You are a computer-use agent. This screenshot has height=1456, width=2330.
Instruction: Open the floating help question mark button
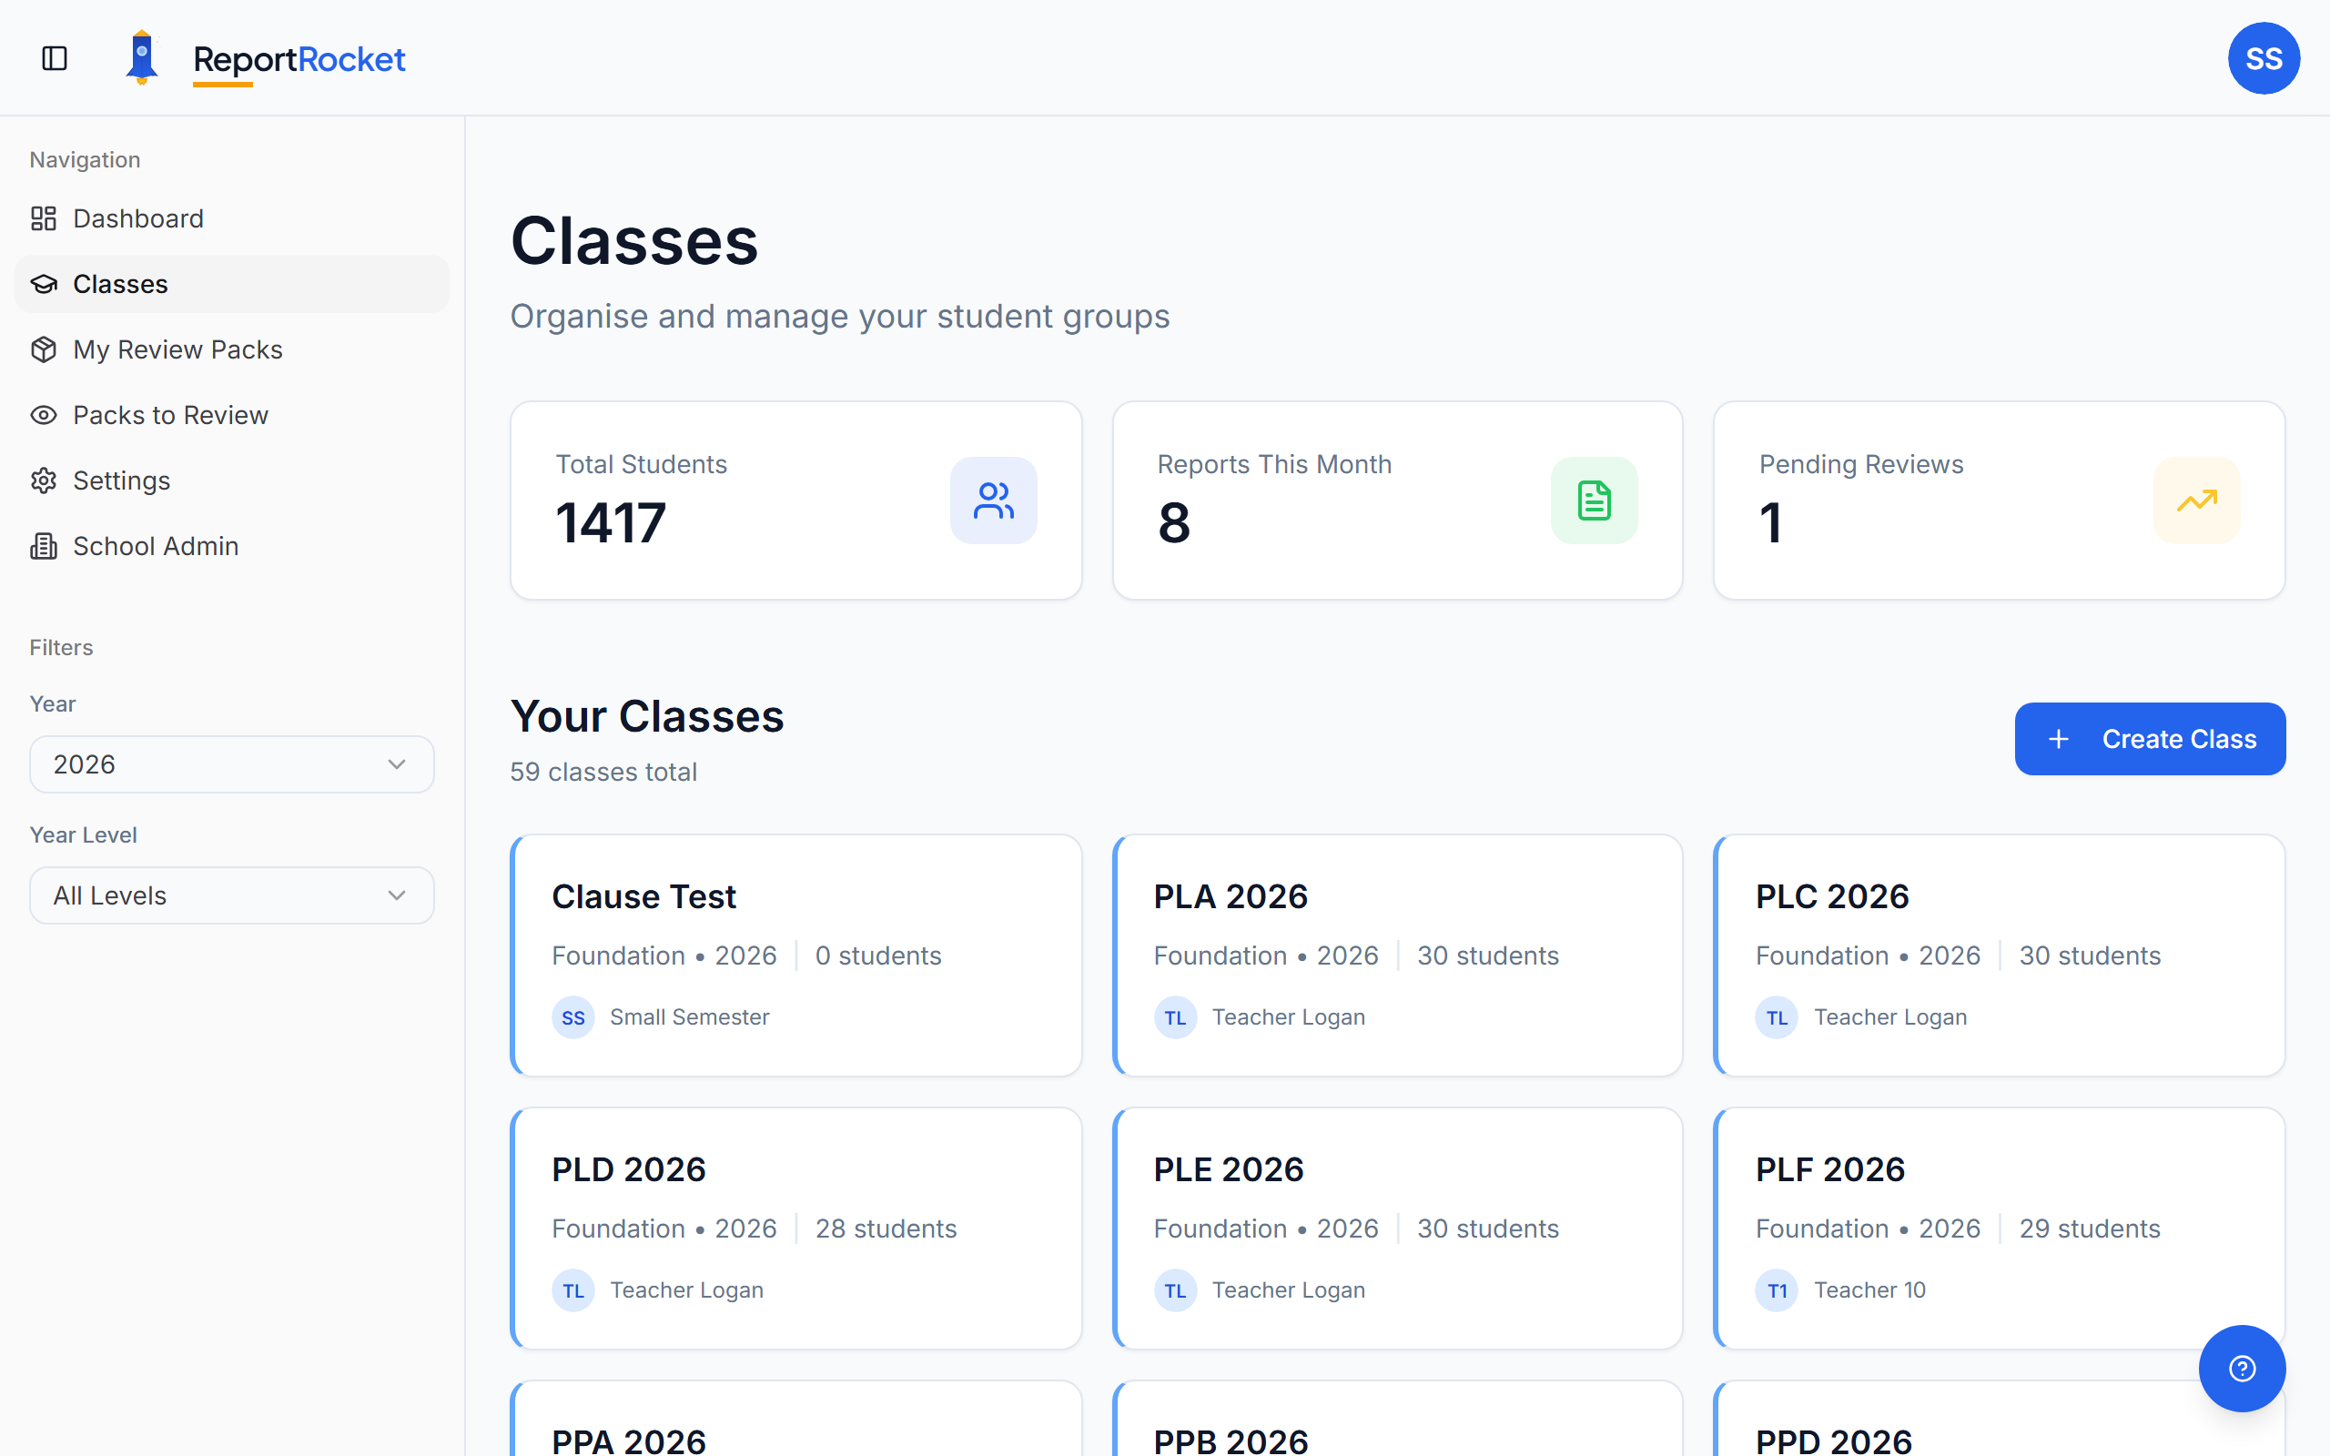pyautogui.click(x=2242, y=1368)
